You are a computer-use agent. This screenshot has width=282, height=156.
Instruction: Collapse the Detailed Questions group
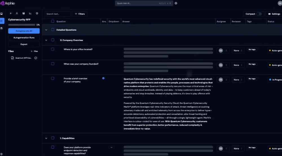tap(46, 30)
